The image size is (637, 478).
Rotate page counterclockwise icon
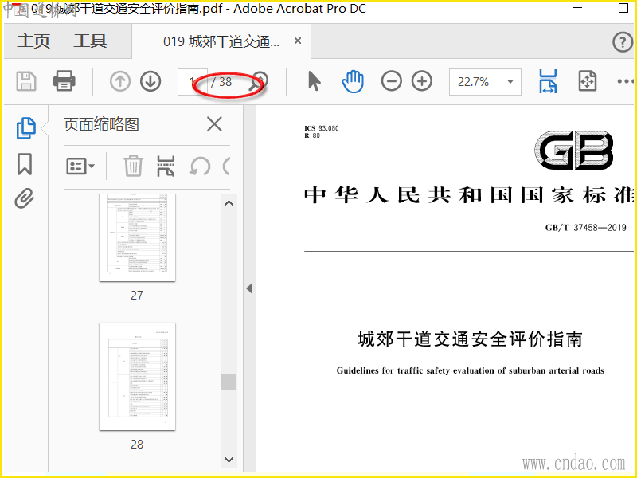200,167
